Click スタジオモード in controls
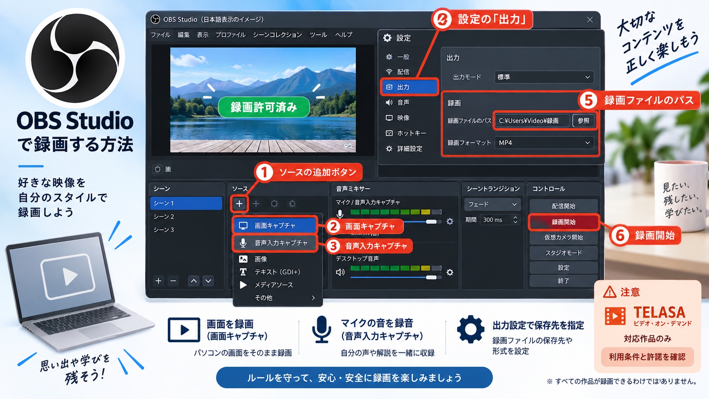Viewport: 709px width, 399px height. pyautogui.click(x=564, y=253)
